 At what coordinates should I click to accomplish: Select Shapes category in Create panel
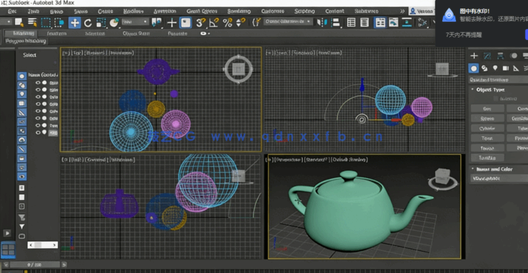[x=484, y=68]
